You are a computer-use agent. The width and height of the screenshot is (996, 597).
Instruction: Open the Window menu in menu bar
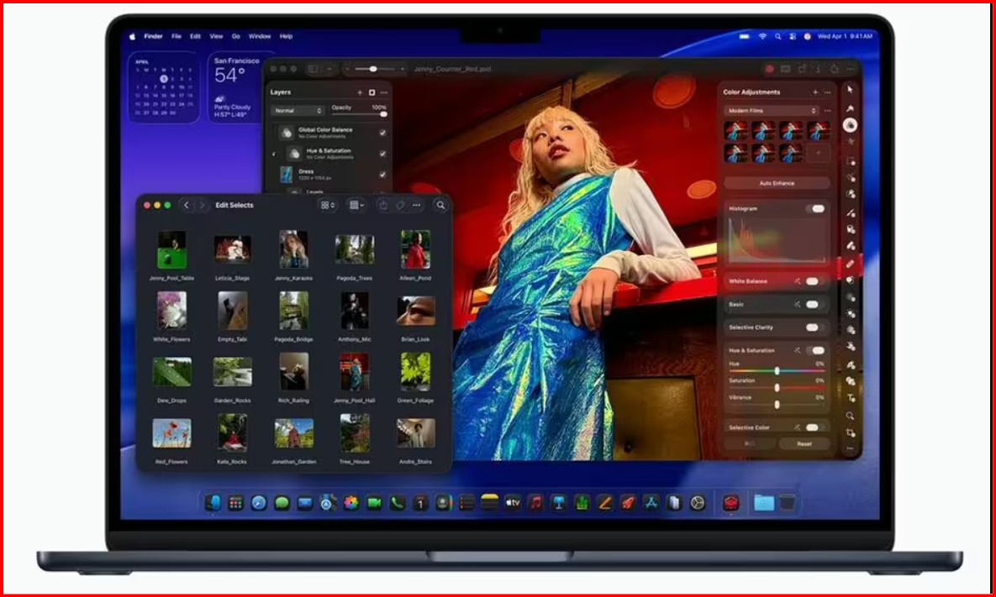coord(260,37)
